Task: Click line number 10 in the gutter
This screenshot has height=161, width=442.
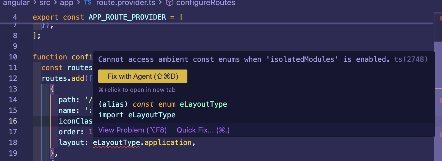Action: (x=13, y=57)
